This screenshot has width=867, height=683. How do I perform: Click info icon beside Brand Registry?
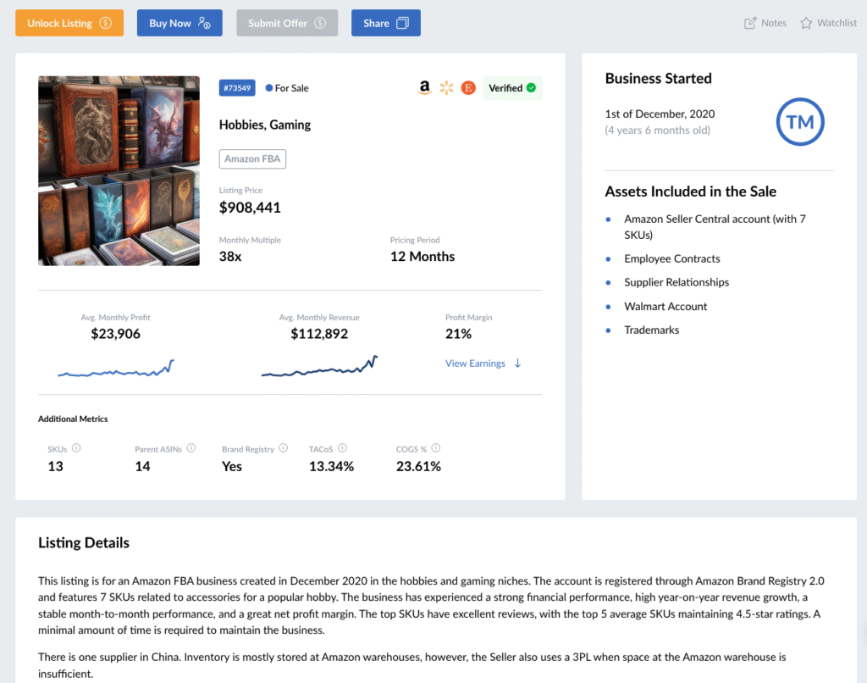284,448
